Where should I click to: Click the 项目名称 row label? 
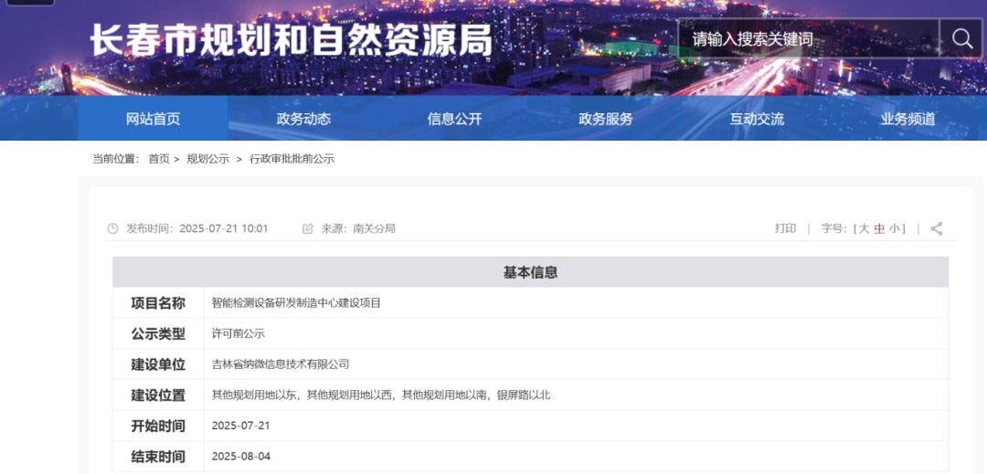coord(158,303)
